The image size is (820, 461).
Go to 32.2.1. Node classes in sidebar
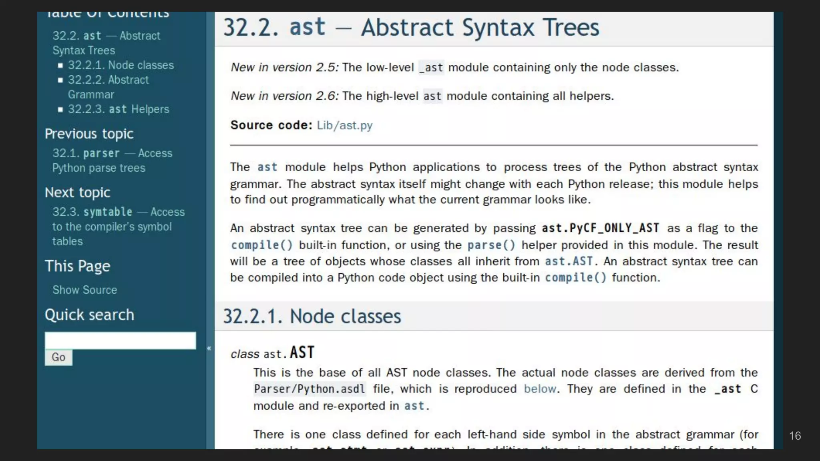click(121, 65)
